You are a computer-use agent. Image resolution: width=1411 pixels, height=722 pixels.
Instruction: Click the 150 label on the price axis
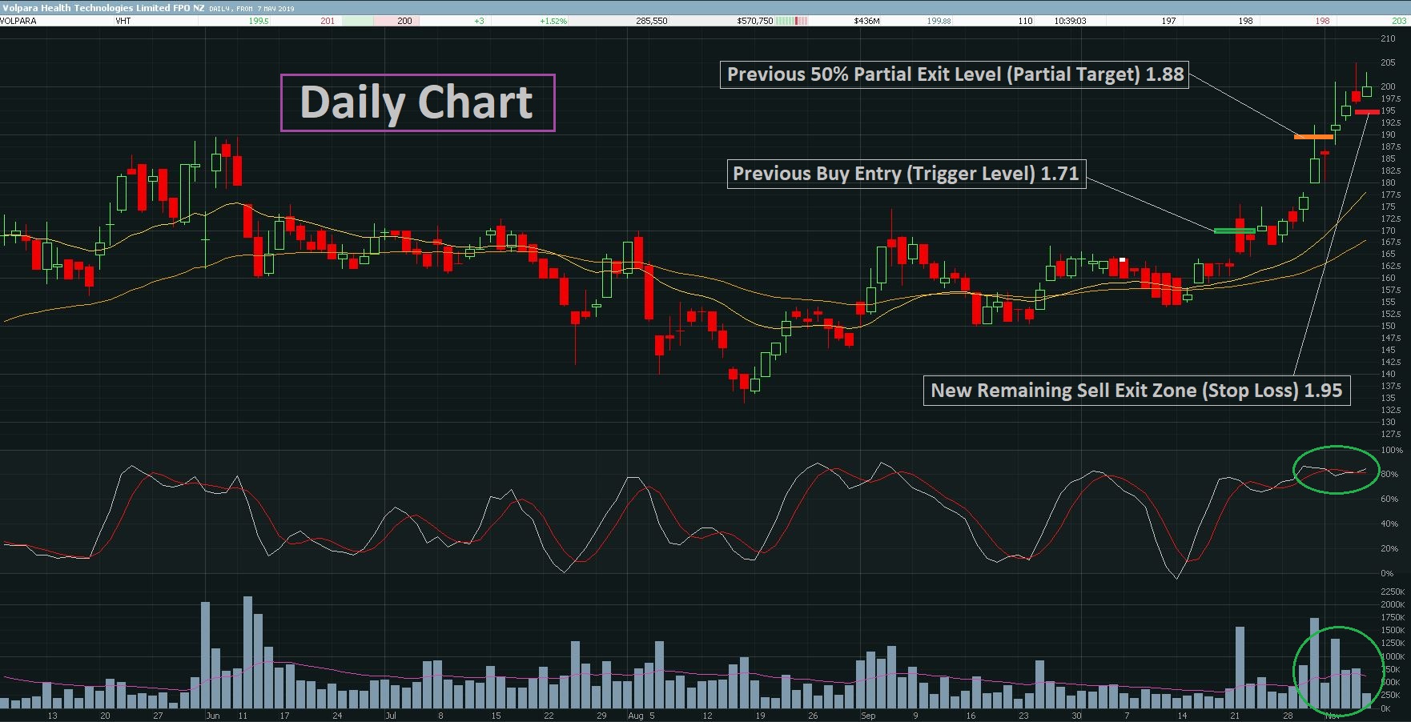point(1388,326)
